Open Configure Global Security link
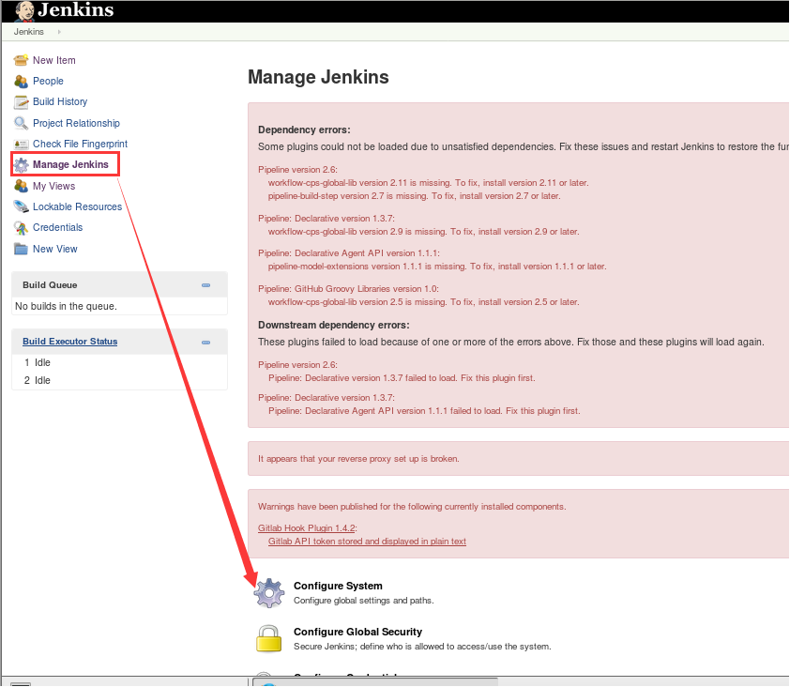Image resolution: width=790 pixels, height=687 pixels. click(x=357, y=632)
